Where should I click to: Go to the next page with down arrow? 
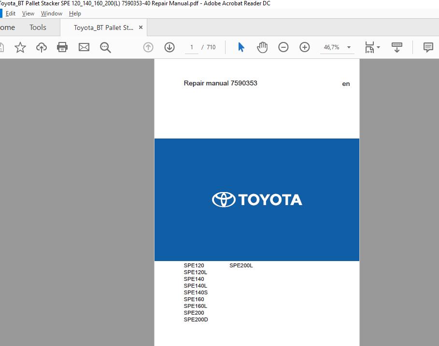point(170,47)
